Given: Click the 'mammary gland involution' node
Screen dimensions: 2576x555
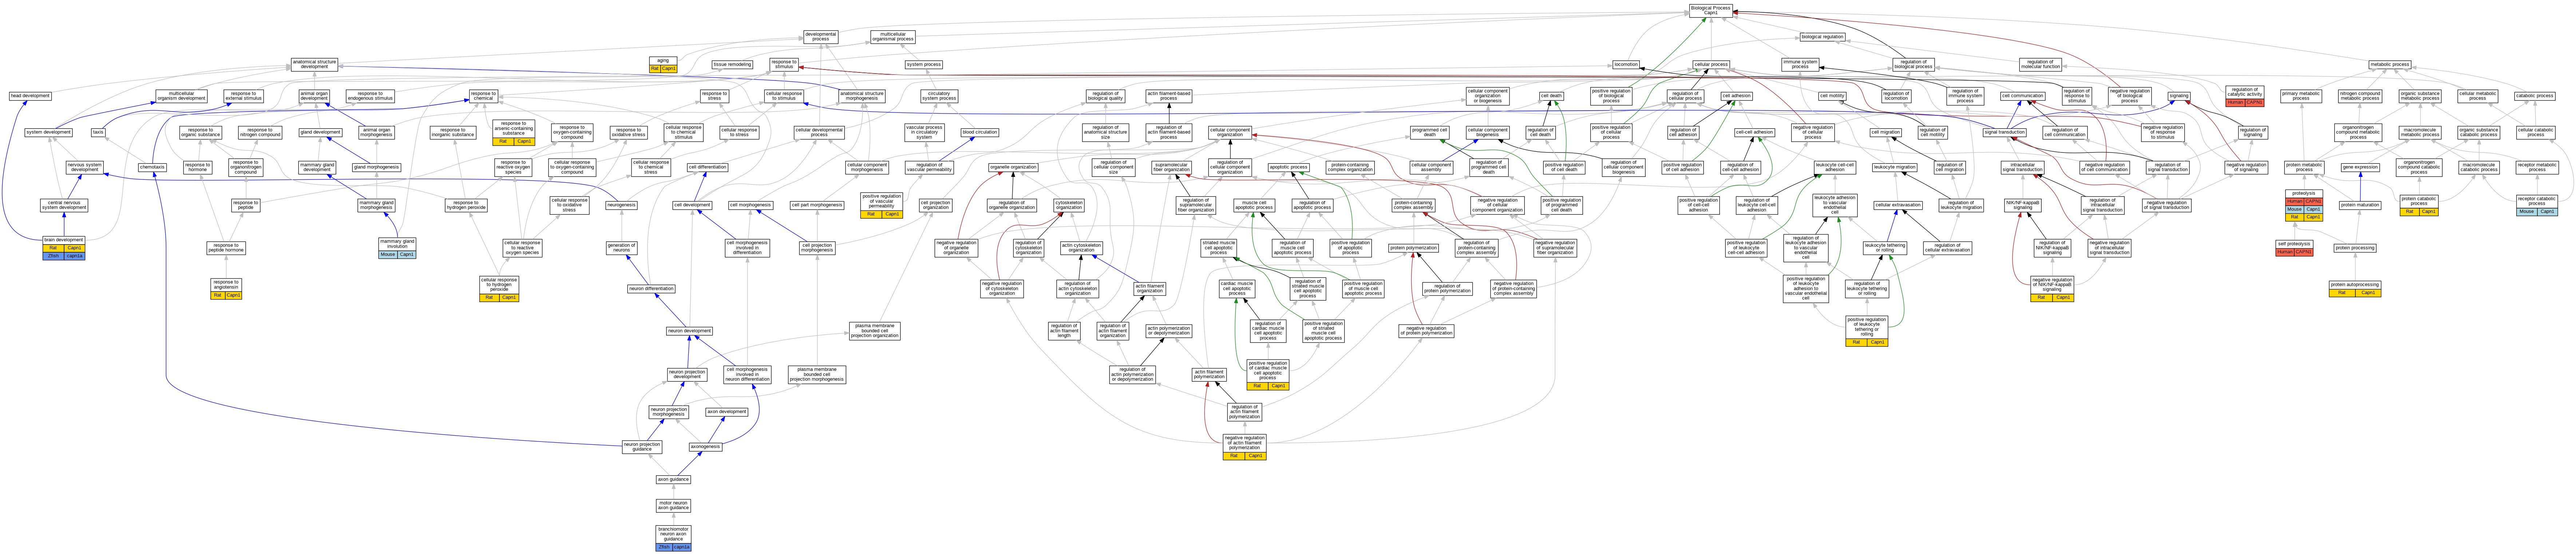Looking at the screenshot, I should click(x=397, y=244).
